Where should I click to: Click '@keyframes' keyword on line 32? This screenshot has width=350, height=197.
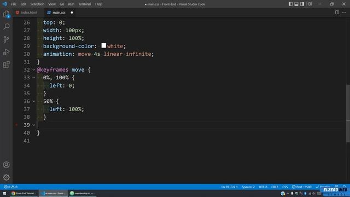[52, 69]
